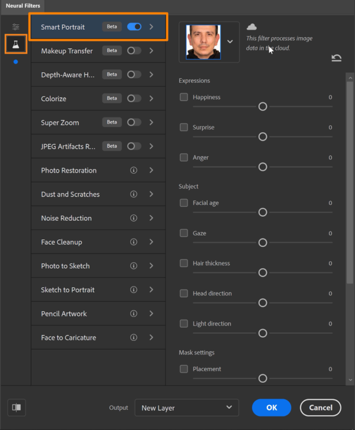Screen dimensions: 355x430
Task: Disable the Smart Portrait toggle
Action: [x=134, y=27]
